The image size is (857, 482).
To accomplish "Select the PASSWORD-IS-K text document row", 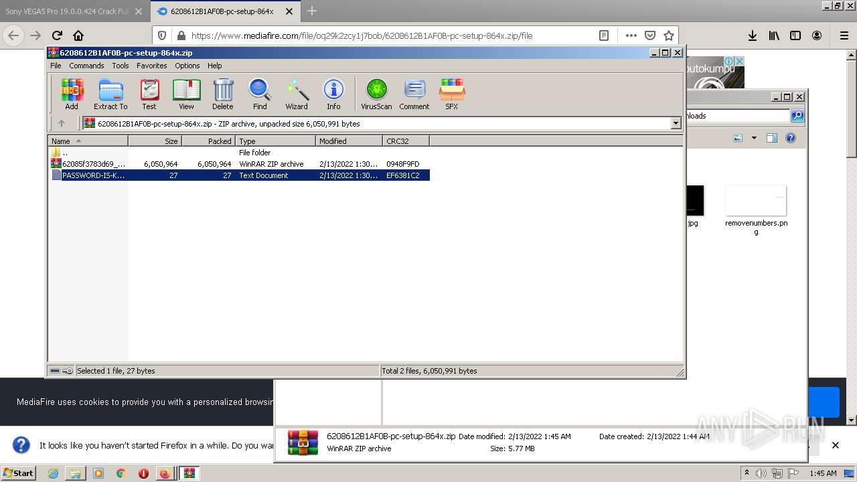I will (239, 175).
